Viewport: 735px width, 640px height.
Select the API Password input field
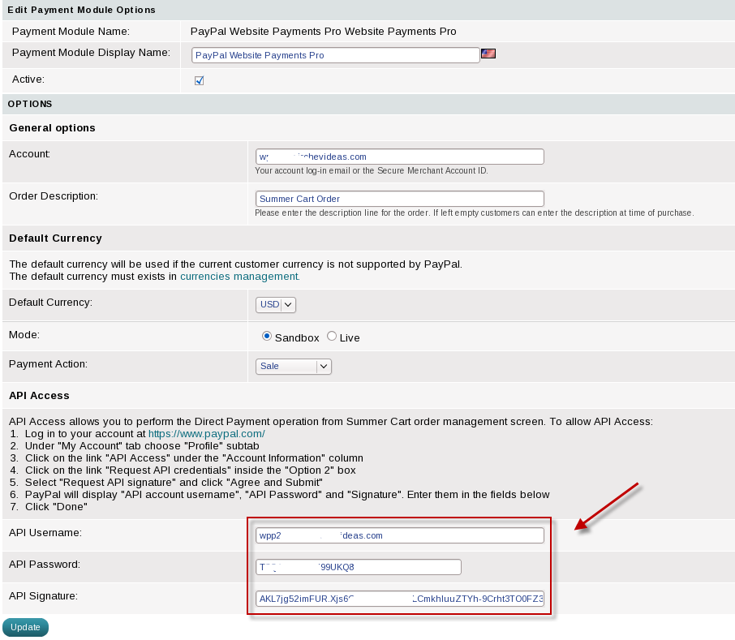tap(358, 567)
